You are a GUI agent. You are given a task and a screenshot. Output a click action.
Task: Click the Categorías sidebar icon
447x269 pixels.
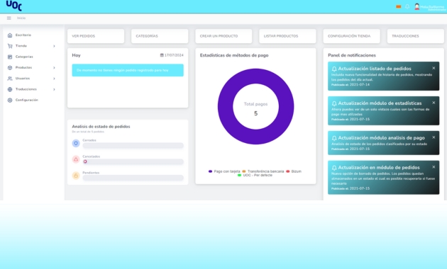(x=10, y=57)
